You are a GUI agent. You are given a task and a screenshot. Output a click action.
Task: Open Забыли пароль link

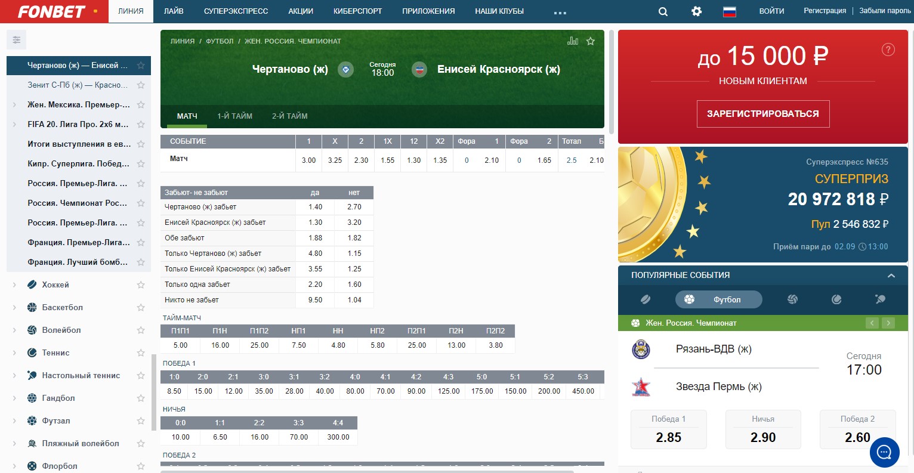coord(885,11)
